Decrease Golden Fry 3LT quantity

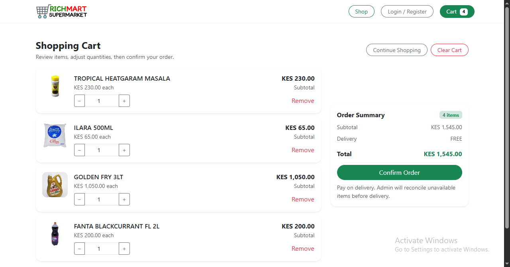[x=79, y=199]
